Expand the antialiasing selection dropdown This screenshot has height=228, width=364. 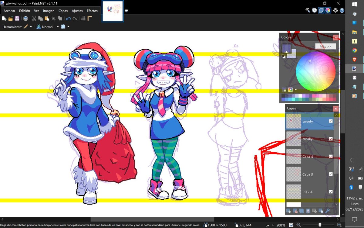pyautogui.click(x=69, y=27)
